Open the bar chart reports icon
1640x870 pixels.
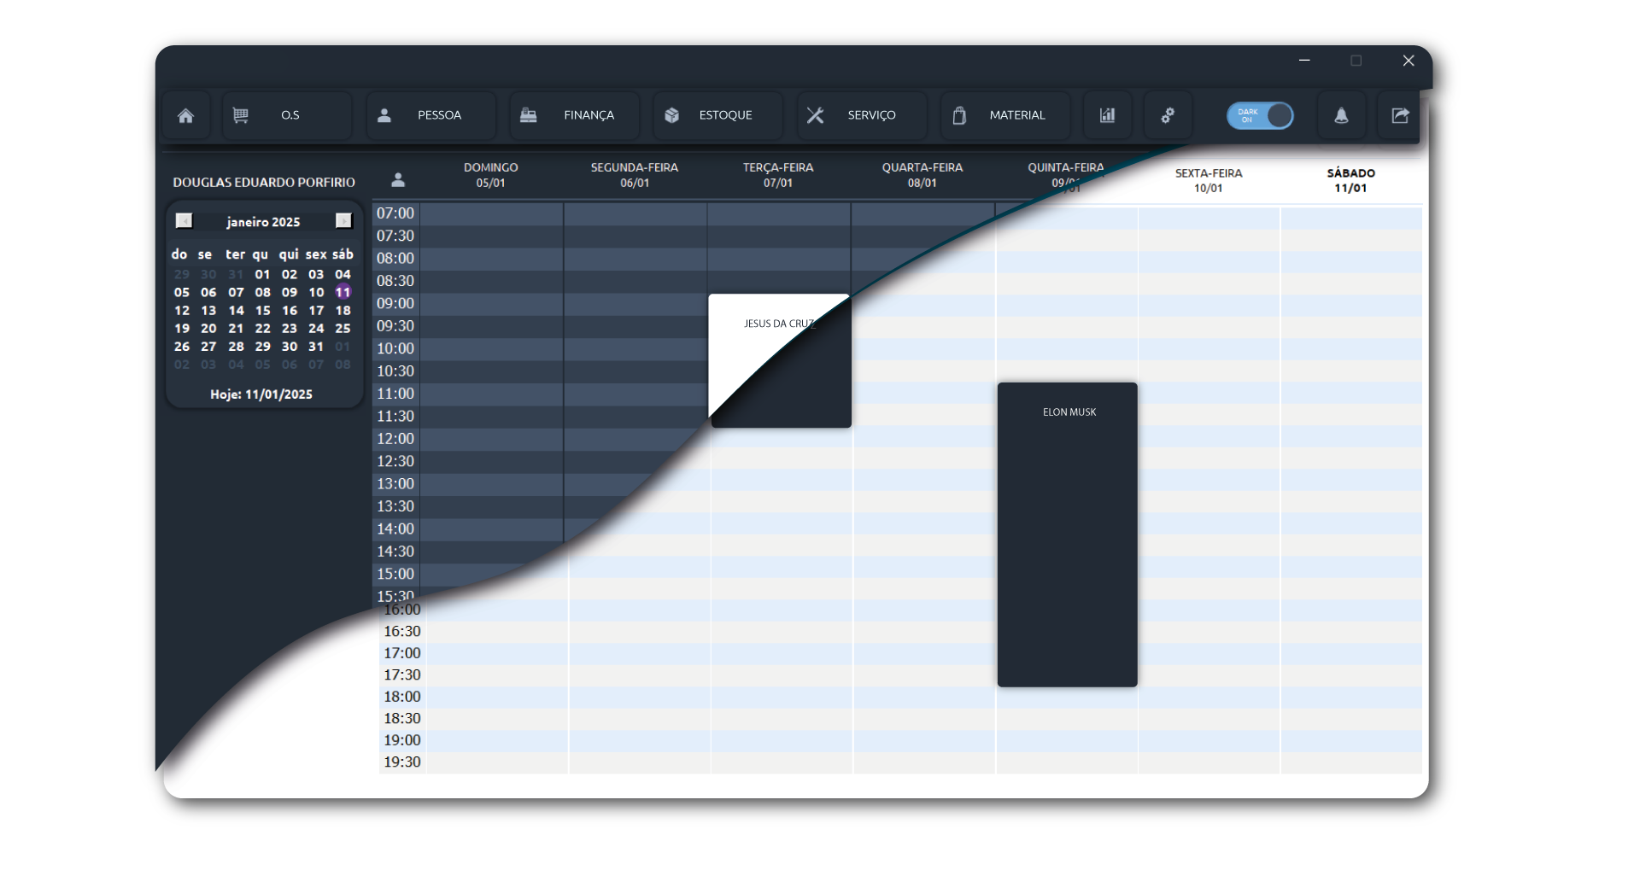click(x=1107, y=115)
